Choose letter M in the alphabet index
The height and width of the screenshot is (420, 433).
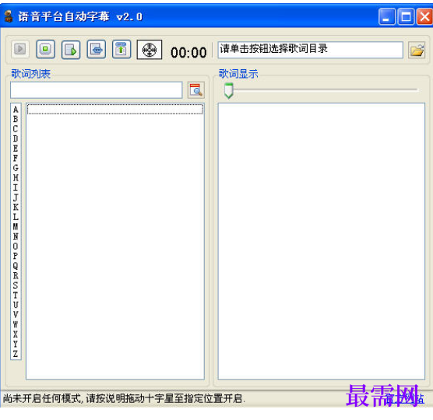(x=16, y=226)
